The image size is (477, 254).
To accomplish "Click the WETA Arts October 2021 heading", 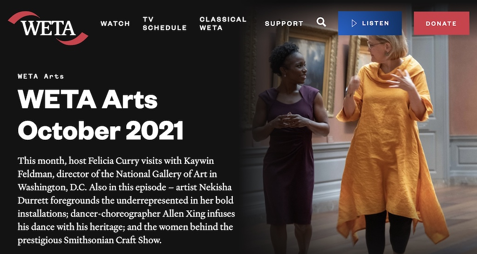I will click(x=101, y=115).
